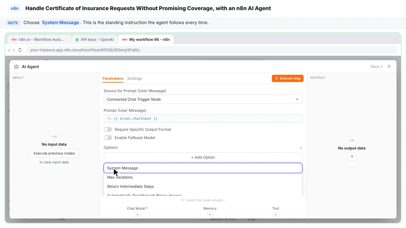Open the Source for Prompt dropdown
Viewport: 406px width, 228px height.
point(203,99)
